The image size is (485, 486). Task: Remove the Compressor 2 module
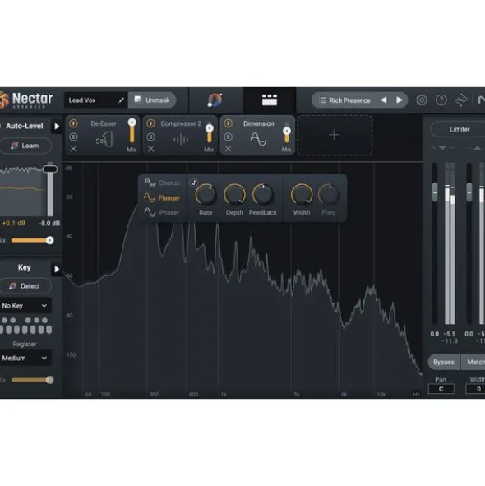[150, 149]
